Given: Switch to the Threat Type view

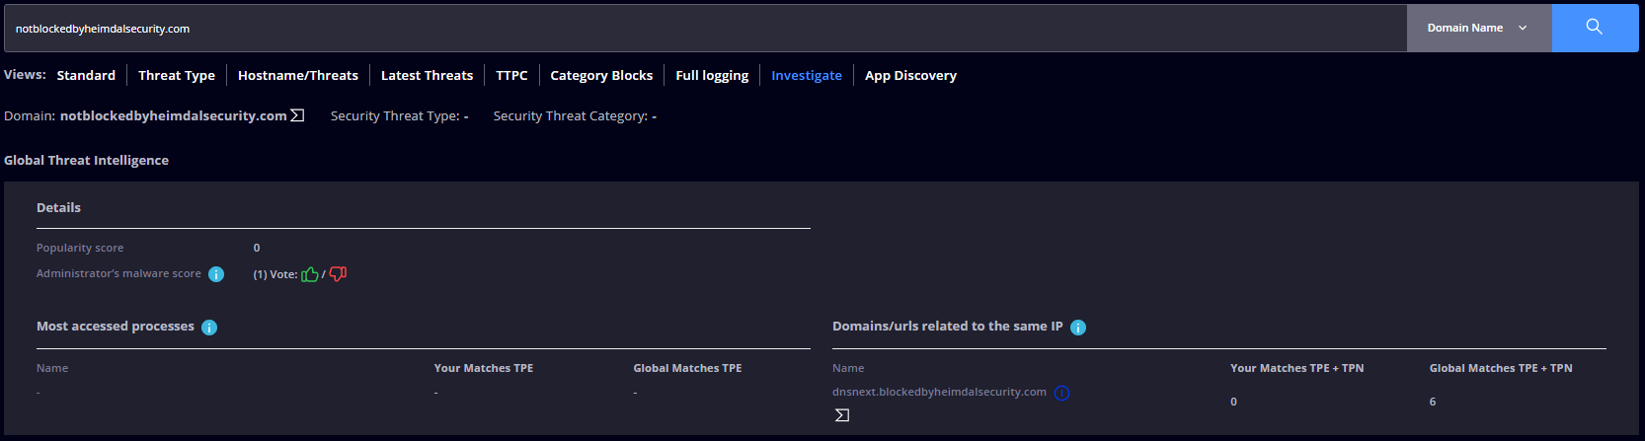Looking at the screenshot, I should [x=177, y=75].
